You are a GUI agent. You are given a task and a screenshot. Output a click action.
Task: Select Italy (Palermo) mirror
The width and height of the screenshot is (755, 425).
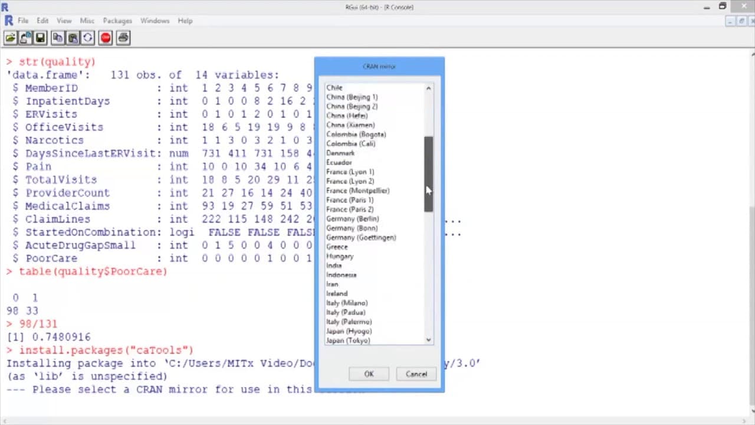[x=349, y=322]
